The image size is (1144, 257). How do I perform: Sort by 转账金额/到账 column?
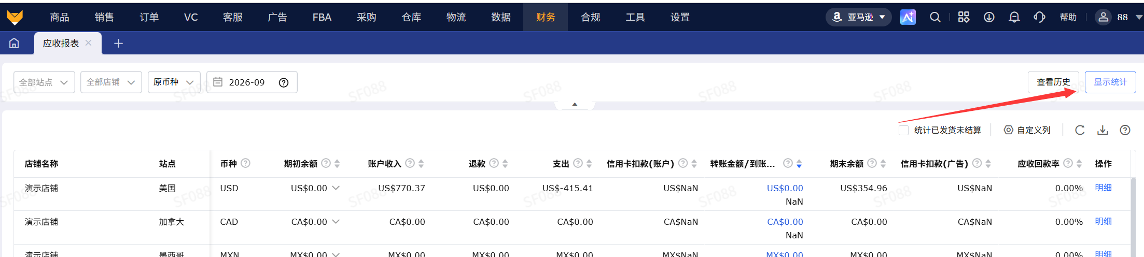[x=799, y=164]
